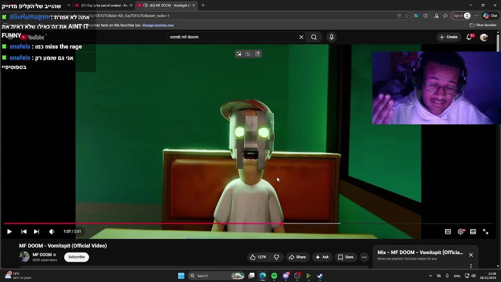Click the 'MF DOOM - Vomitspit (Official Video)' title
501x282 pixels.
63,246
